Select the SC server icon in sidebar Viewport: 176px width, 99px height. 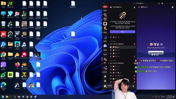105,59
